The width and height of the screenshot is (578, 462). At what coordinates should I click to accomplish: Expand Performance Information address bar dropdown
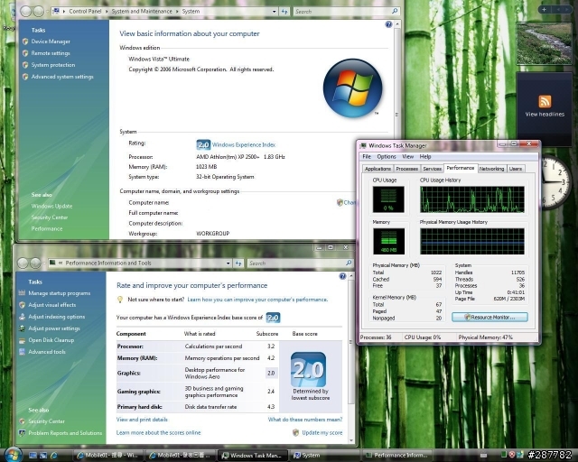point(228,263)
